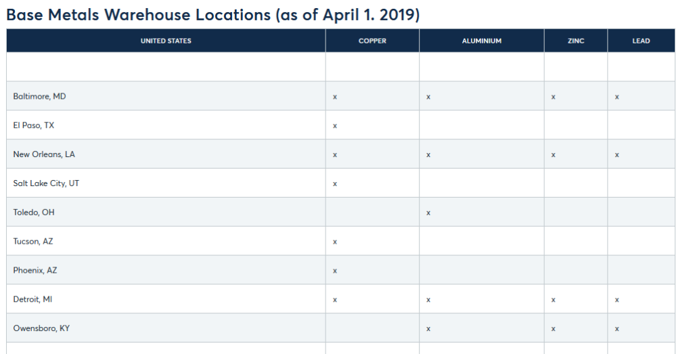The height and width of the screenshot is (354, 693).
Task: Select the Phoenix, AZ row label
Action: coord(35,270)
